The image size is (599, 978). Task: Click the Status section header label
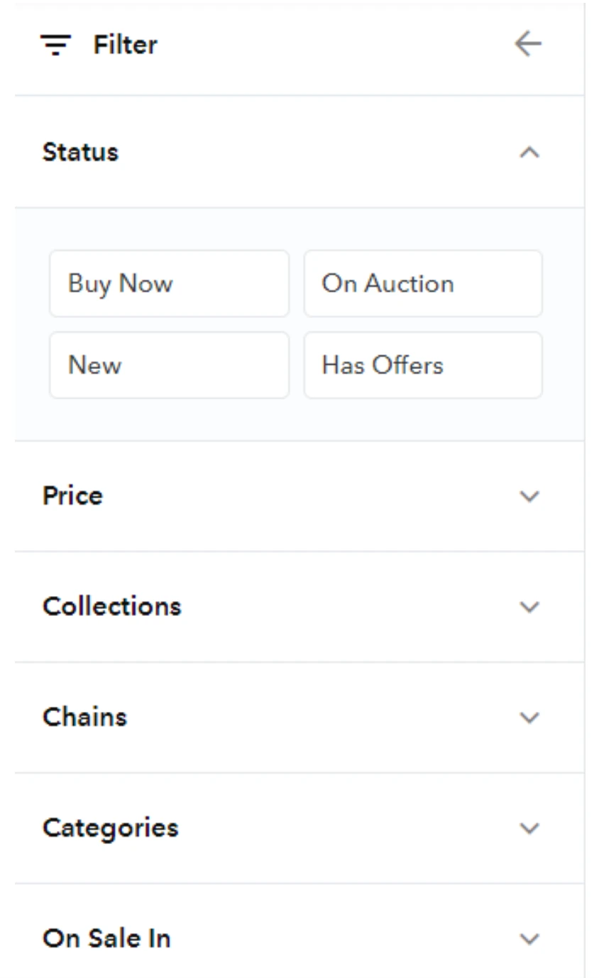point(80,152)
